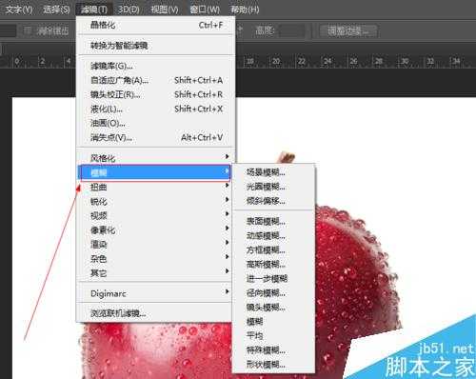Expand the 其它 submenu

coord(155,272)
